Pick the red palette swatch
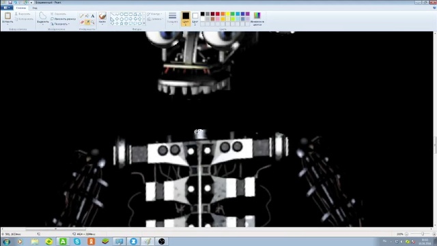437x246 pixels. [218, 14]
